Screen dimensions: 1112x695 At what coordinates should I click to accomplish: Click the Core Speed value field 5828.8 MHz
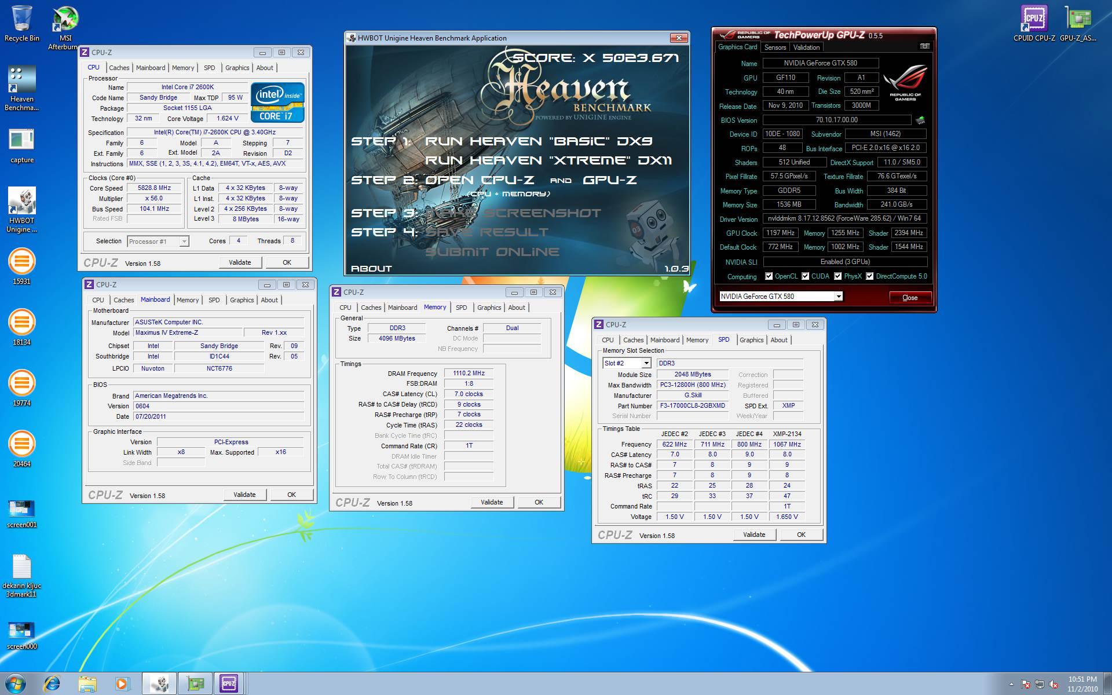click(x=154, y=188)
